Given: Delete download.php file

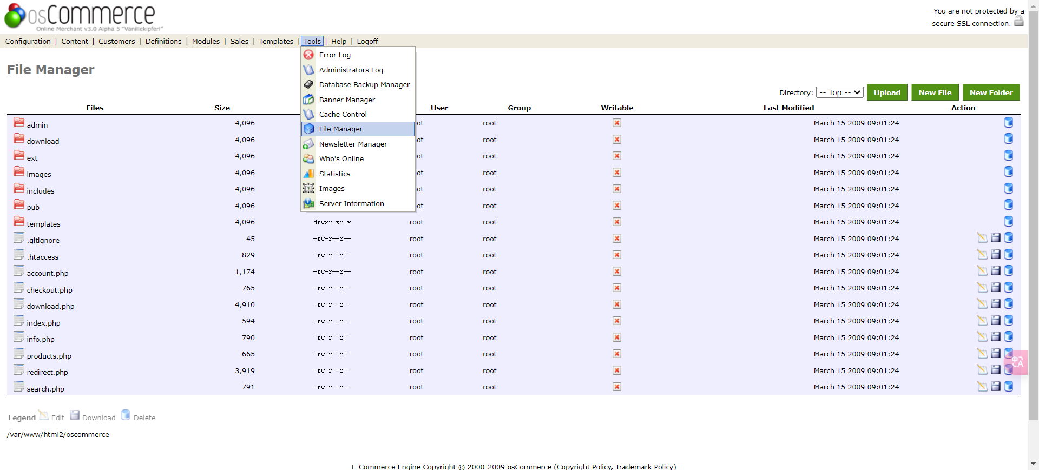Looking at the screenshot, I should (1009, 303).
